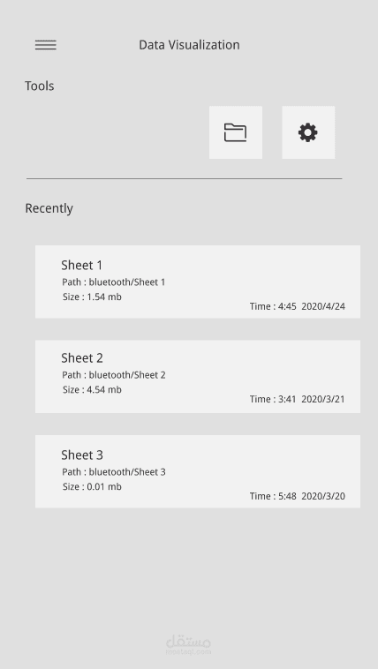Open the Sheet 2 card
The width and height of the screenshot is (378, 669).
(198, 377)
